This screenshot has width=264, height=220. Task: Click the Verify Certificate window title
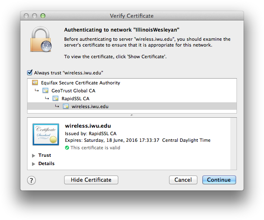132,16
